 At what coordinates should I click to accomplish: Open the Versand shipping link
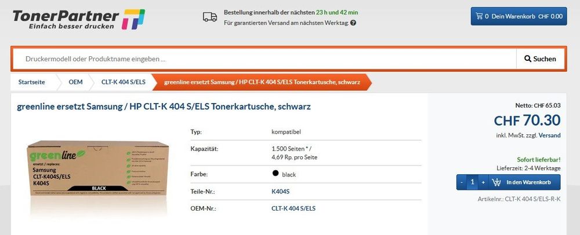[x=549, y=135]
